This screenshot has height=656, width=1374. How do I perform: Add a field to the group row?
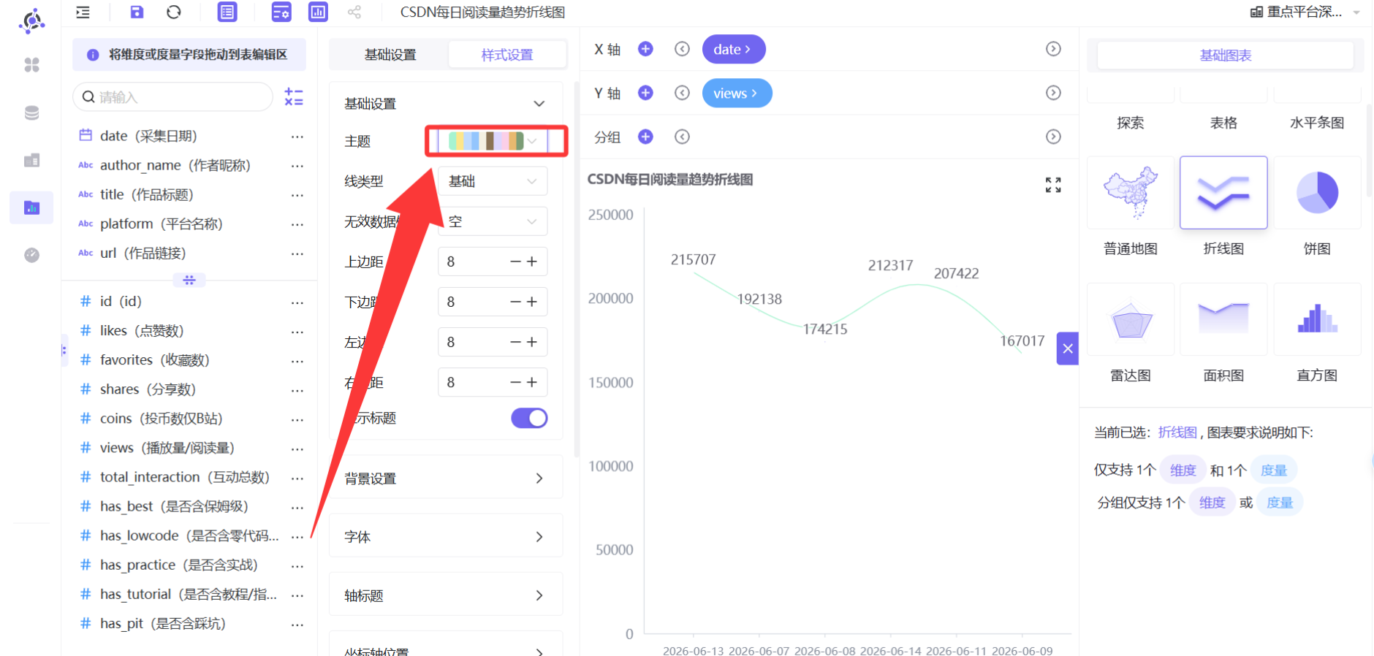645,137
